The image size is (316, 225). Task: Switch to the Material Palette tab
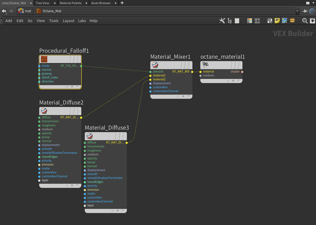pyautogui.click(x=71, y=3)
